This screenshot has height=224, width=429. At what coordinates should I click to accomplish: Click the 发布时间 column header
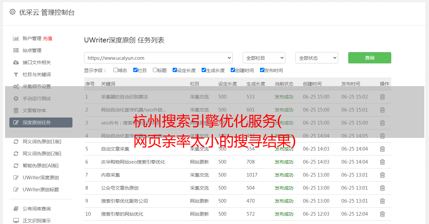[x=351, y=84]
